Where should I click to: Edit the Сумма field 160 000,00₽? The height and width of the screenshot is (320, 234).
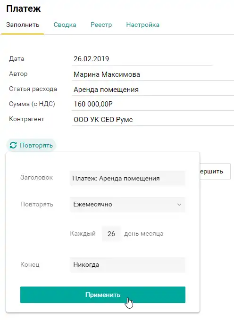[153, 104]
